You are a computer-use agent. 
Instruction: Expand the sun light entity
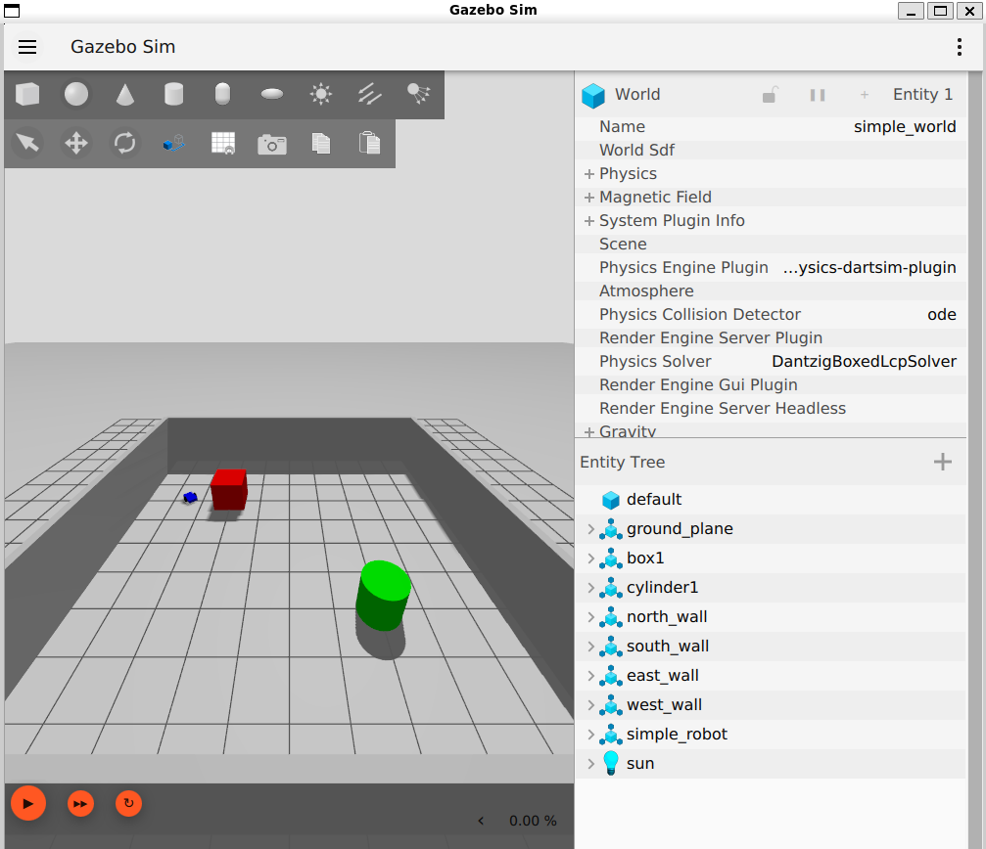tap(590, 764)
